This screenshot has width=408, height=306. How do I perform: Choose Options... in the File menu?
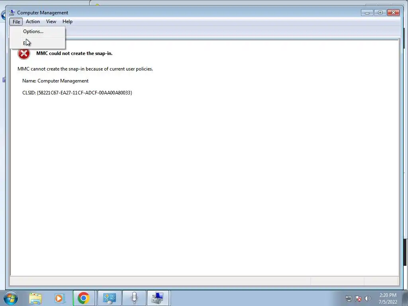coord(37,31)
